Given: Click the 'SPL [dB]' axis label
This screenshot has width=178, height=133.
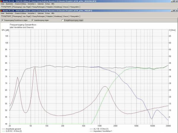Looking at the screenshot, I should click(5, 30).
